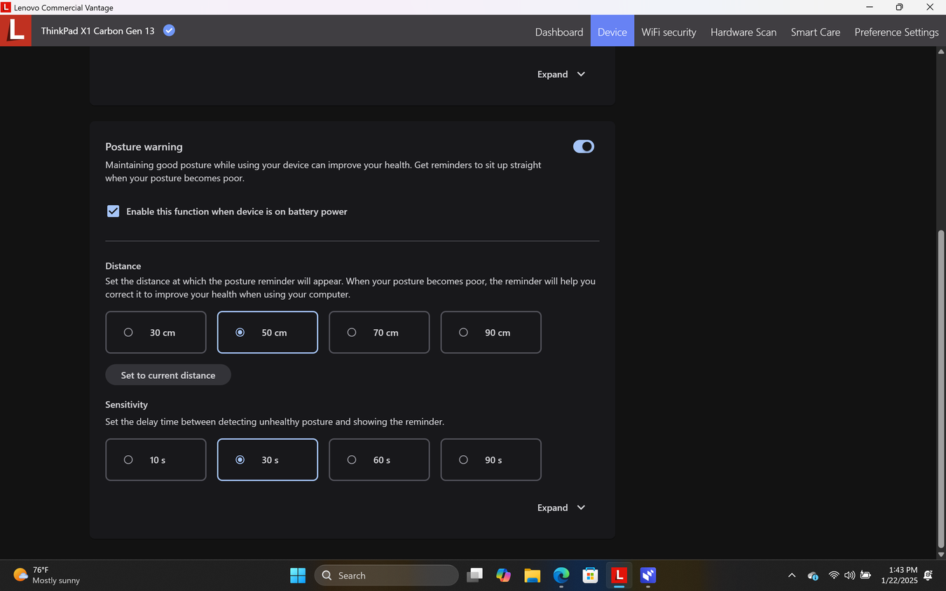Select the Smart Care tab
Viewport: 946px width, 591px height.
[x=815, y=32]
